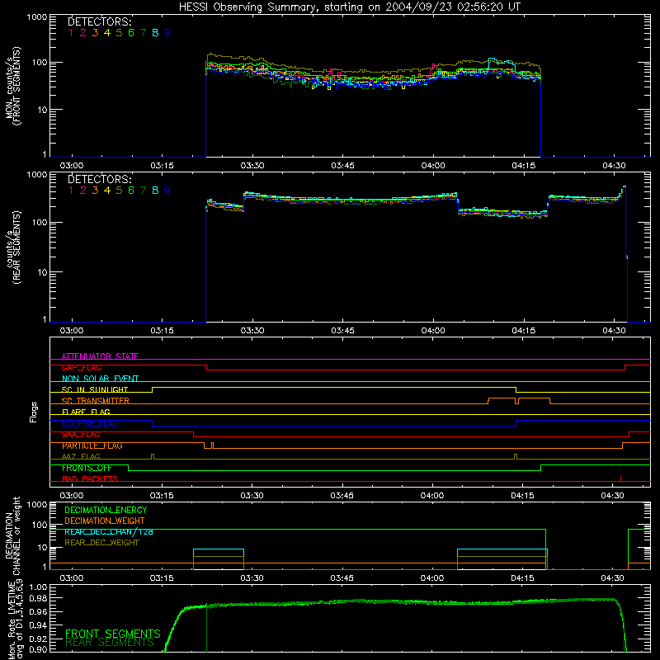Image resolution: width=660 pixels, height=660 pixels.
Task: Click the REAR SEGMENTS livetime legend label
Action: click(x=110, y=643)
